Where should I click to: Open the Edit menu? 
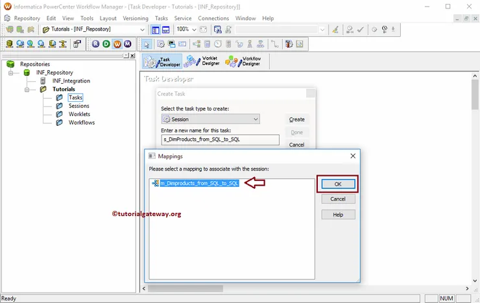pos(51,18)
